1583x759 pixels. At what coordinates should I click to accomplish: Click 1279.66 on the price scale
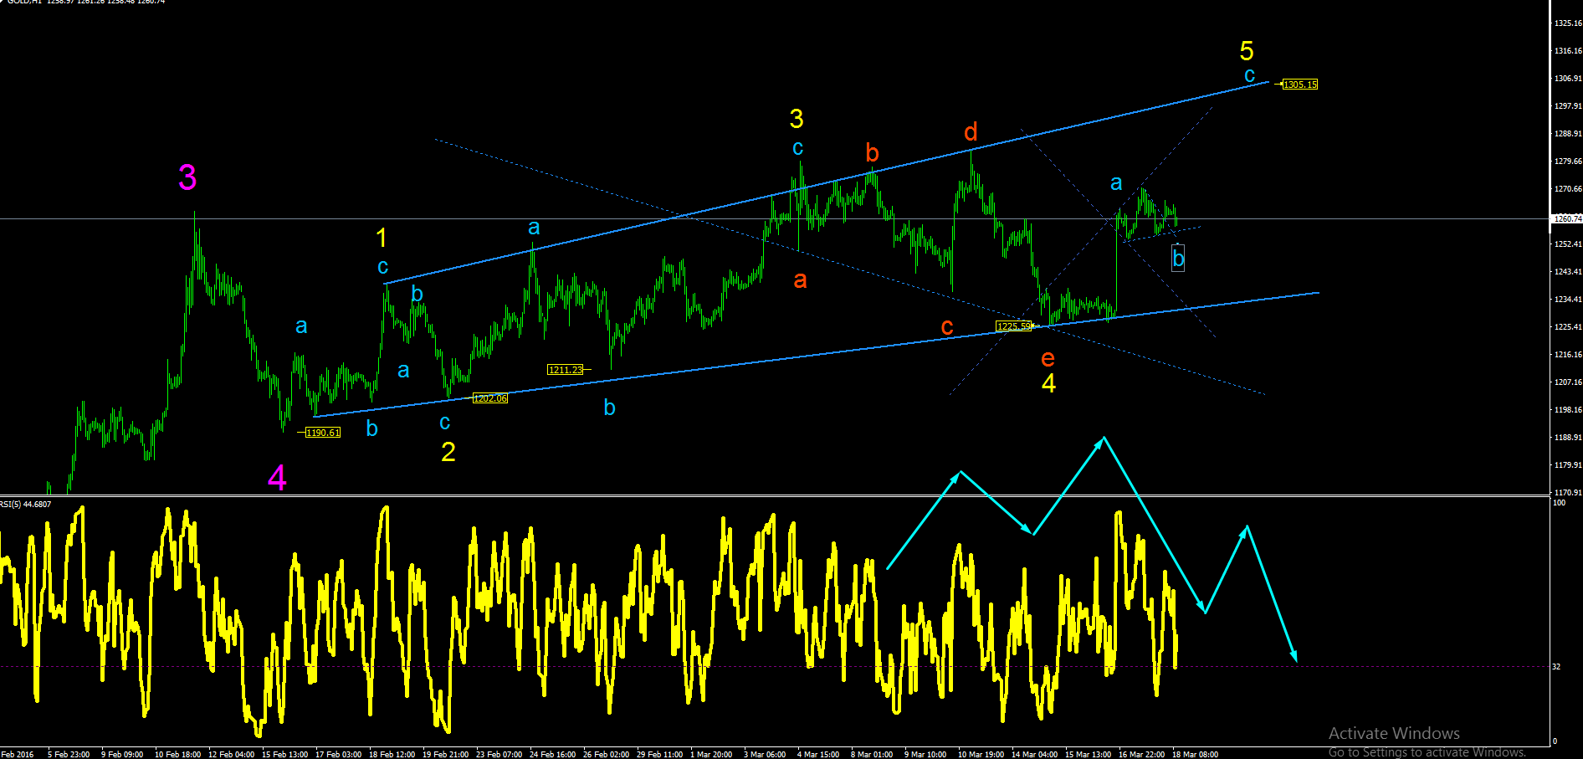tap(1568, 162)
